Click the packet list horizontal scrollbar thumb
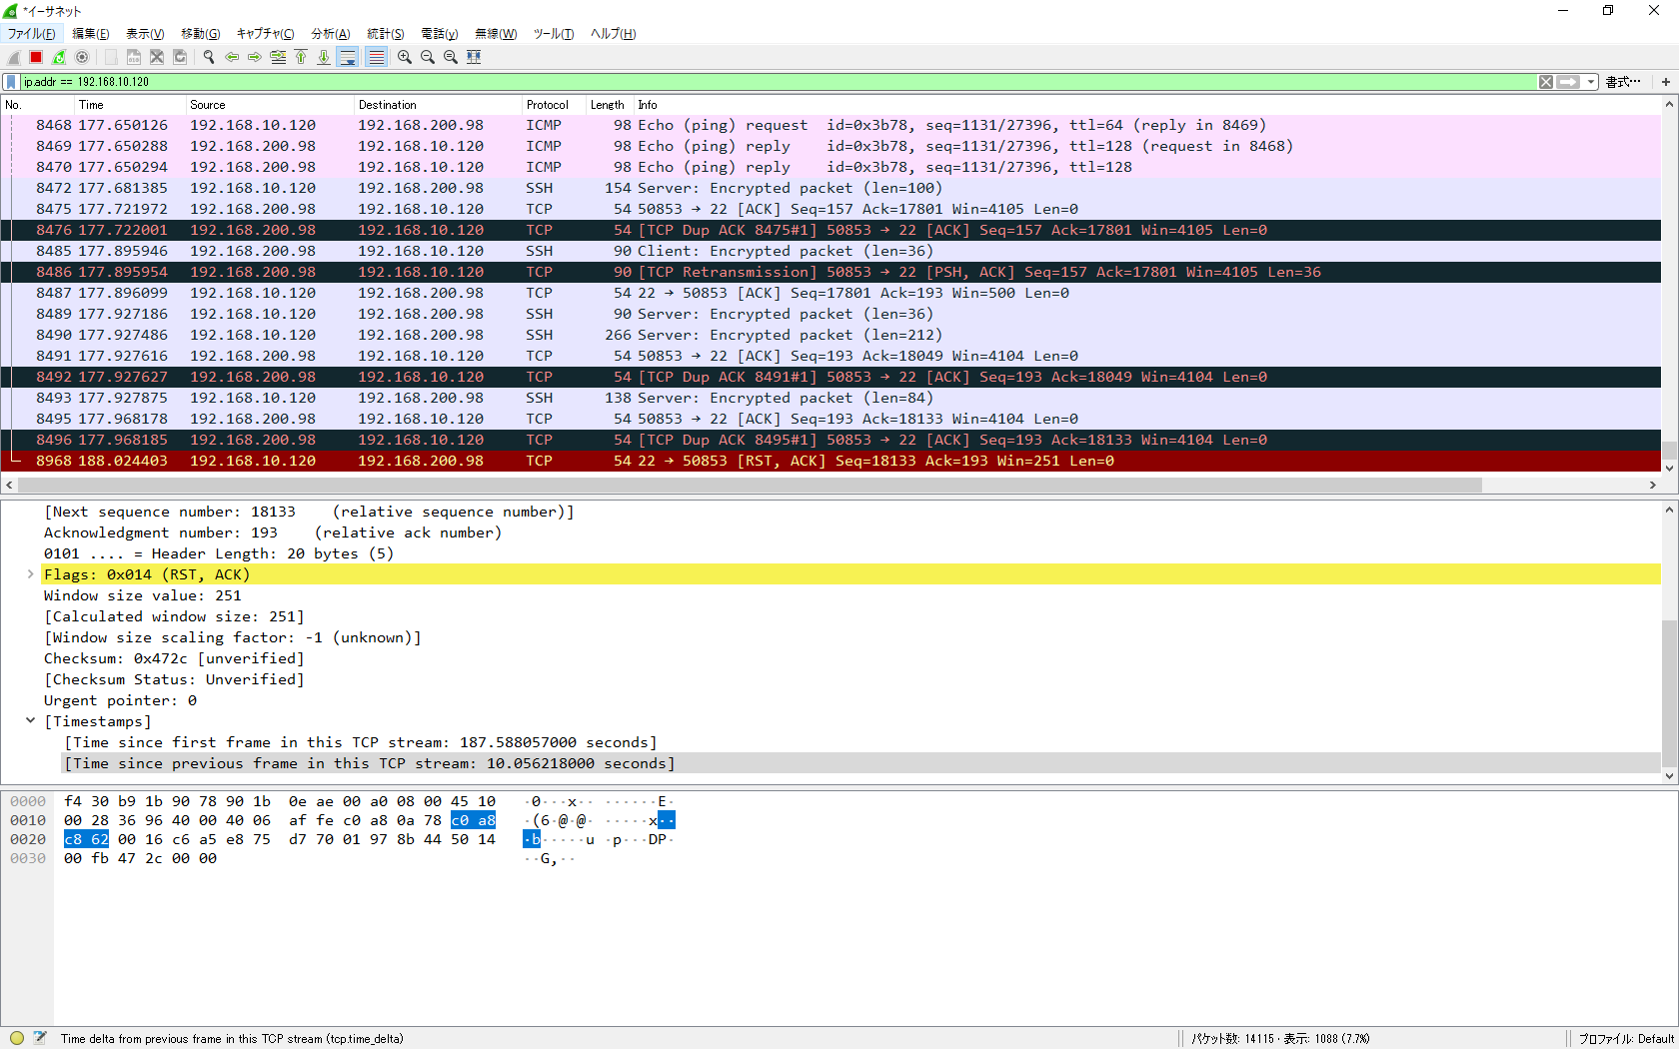The width and height of the screenshot is (1679, 1049). click(x=750, y=486)
